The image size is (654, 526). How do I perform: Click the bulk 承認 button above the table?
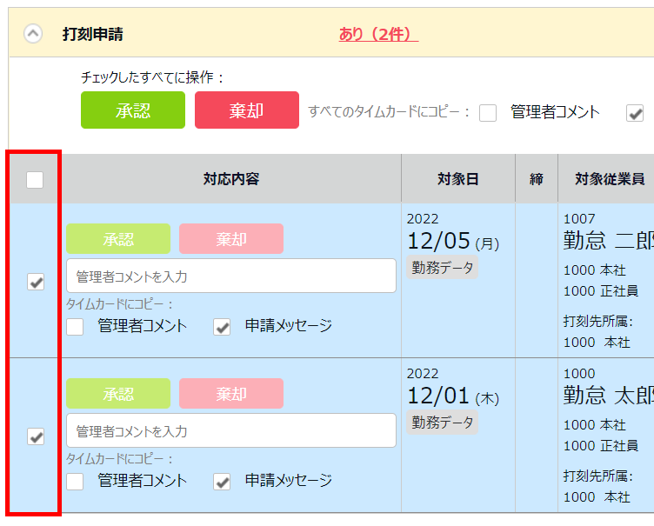tap(133, 110)
